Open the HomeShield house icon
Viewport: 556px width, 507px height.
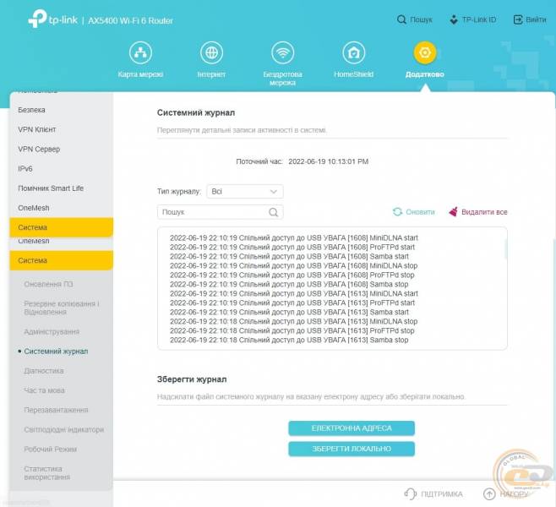tap(354, 53)
